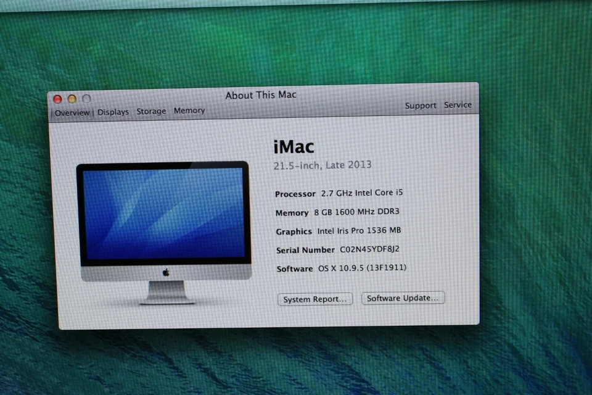The width and height of the screenshot is (592, 395).
Task: Switch to the Displays tab
Action: (x=113, y=112)
